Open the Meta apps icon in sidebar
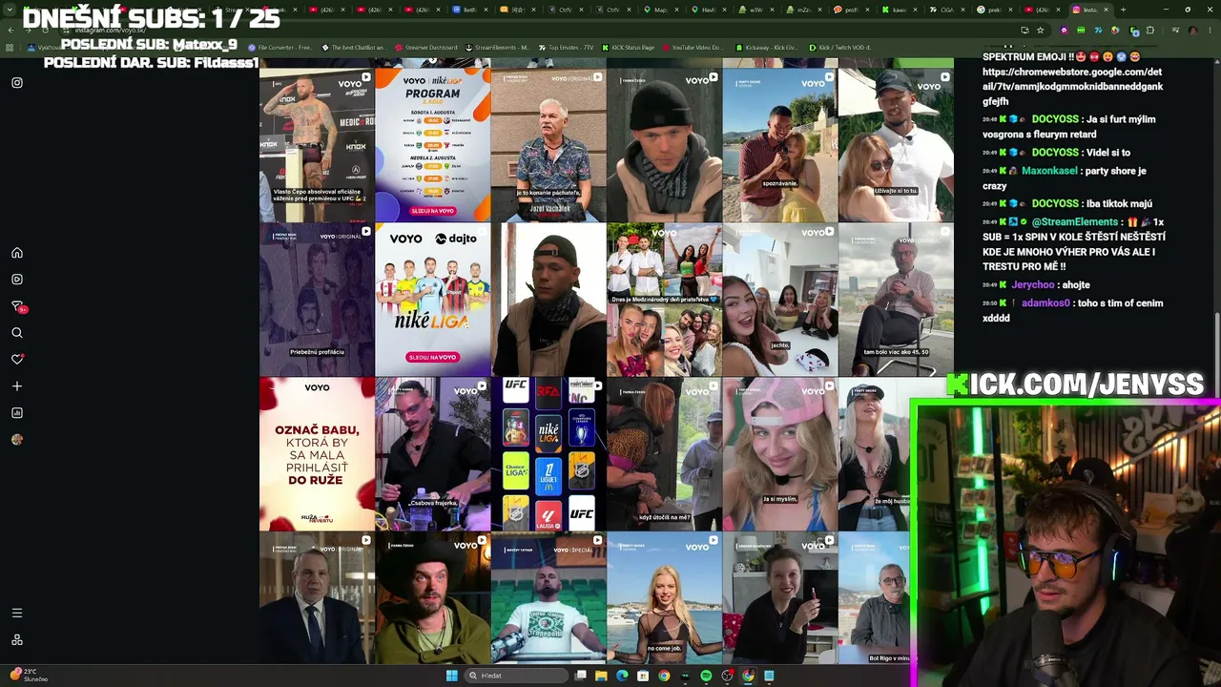This screenshot has height=687, width=1221. point(17,639)
